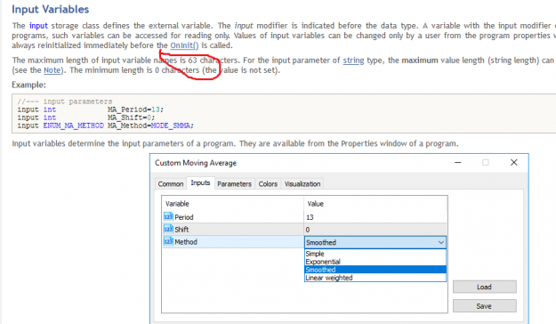
Task: Click the Smoothed combo box field
Action: [375, 242]
